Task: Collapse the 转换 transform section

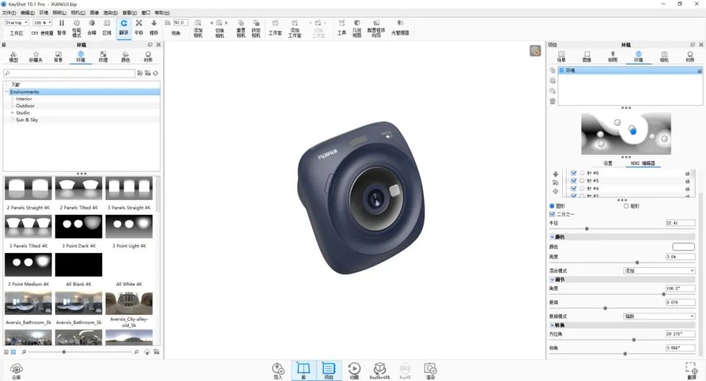Action: coord(552,325)
